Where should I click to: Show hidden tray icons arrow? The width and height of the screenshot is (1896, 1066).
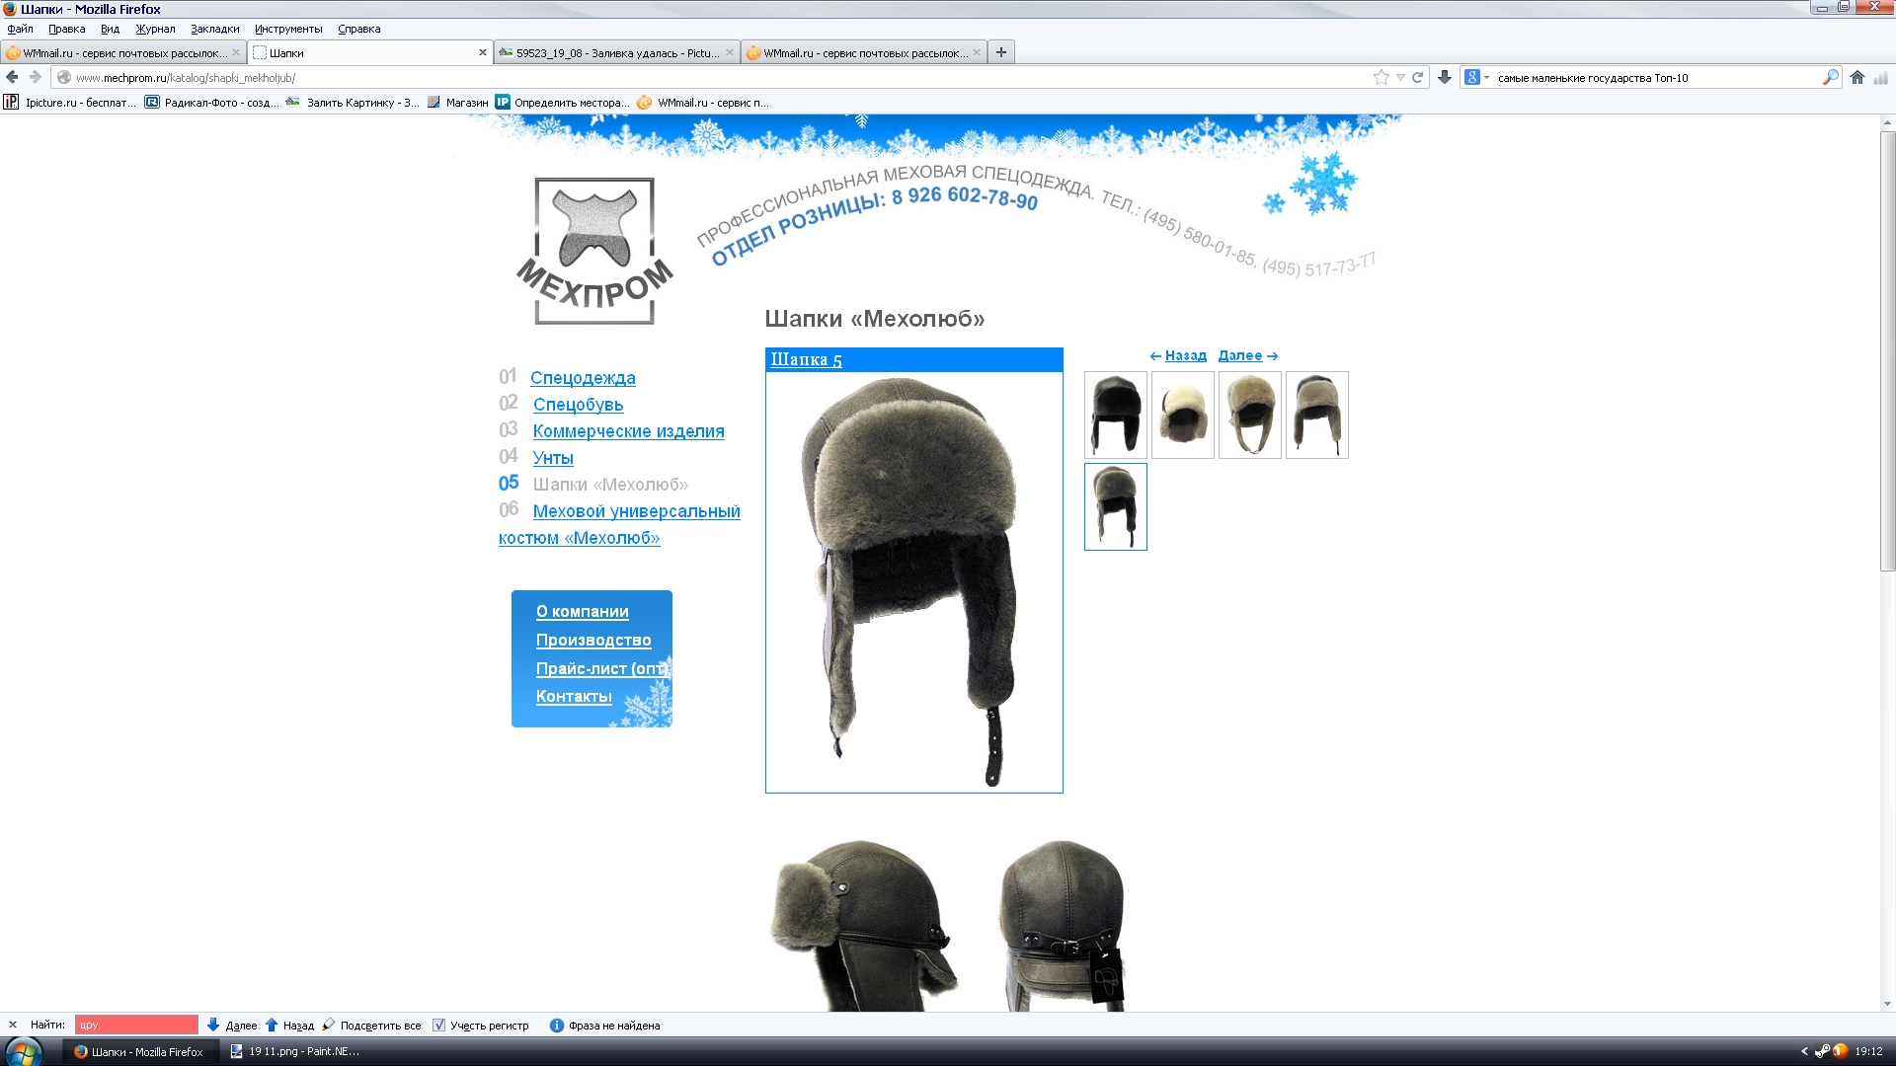point(1804,1051)
